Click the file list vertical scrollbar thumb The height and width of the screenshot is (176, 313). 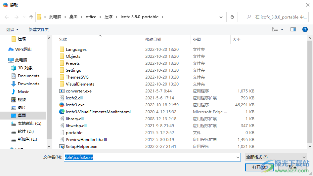tap(310, 92)
